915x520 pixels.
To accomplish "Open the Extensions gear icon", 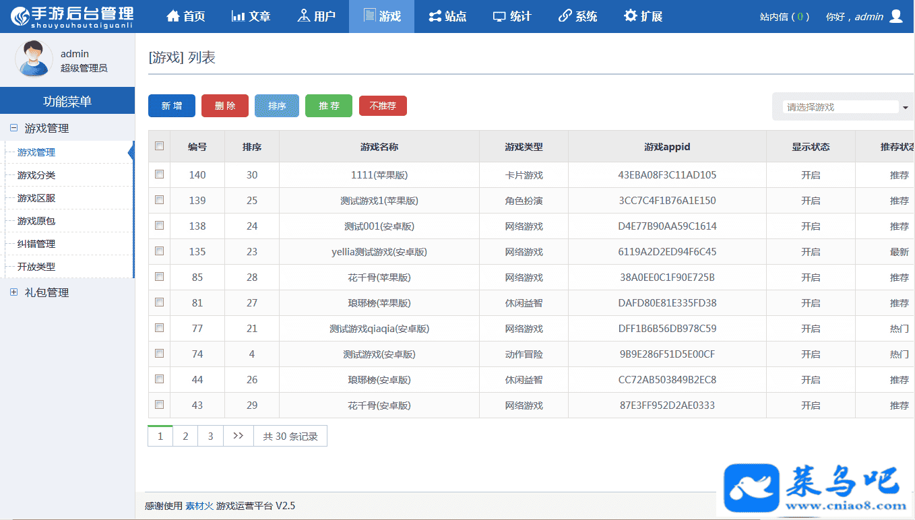I will coord(631,16).
